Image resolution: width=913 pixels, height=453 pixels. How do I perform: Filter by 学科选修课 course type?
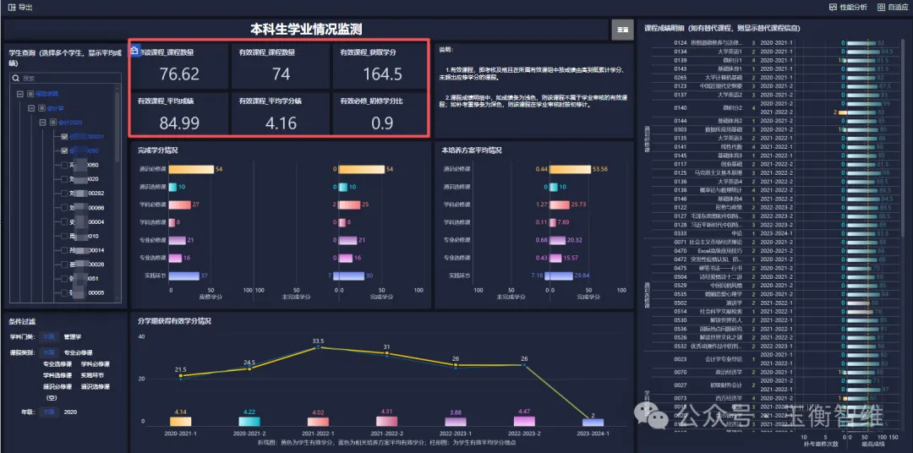point(57,375)
